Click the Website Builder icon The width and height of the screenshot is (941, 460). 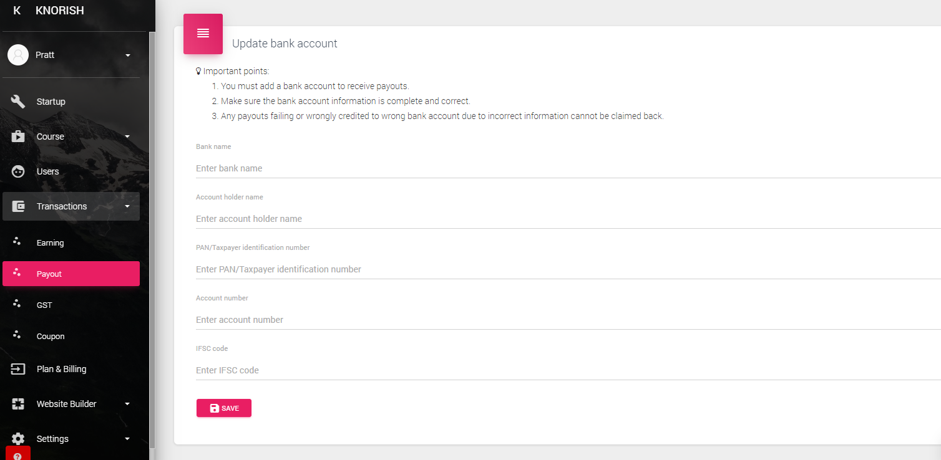click(18, 404)
